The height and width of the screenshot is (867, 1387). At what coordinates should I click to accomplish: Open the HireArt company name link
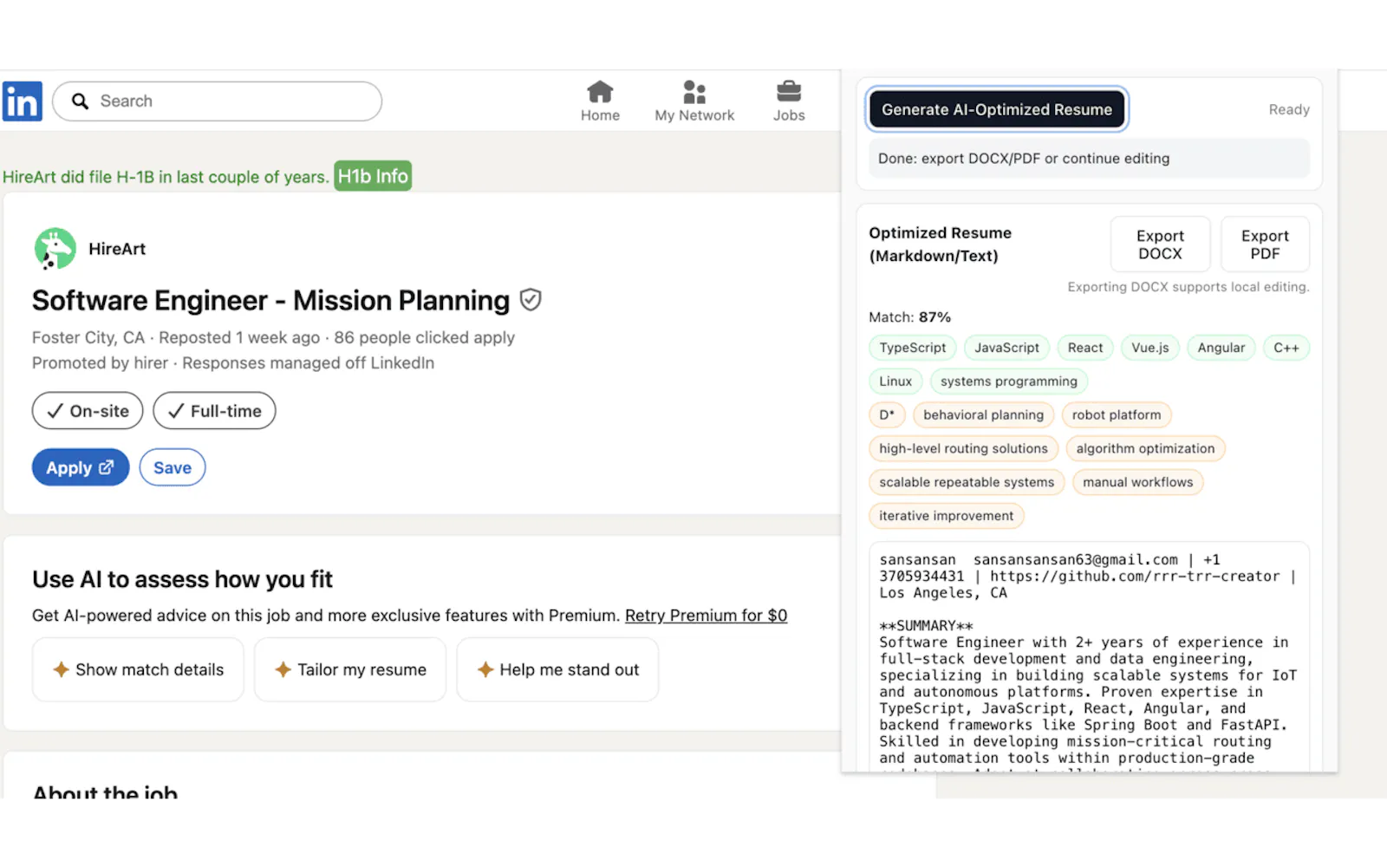(x=117, y=249)
